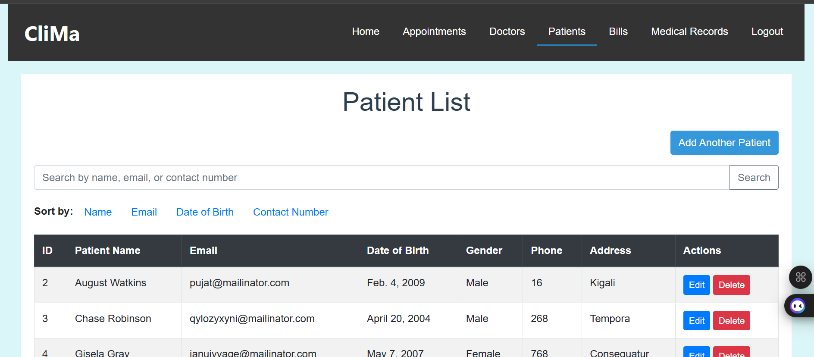814x357 pixels.
Task: Open the Doctors section
Action: tap(507, 31)
